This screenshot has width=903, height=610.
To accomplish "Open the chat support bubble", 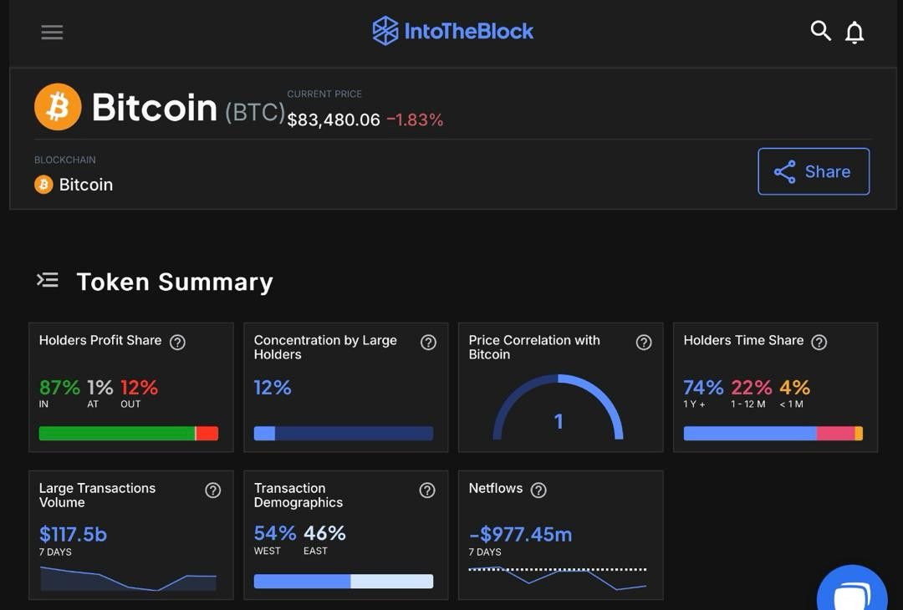I will (851, 592).
